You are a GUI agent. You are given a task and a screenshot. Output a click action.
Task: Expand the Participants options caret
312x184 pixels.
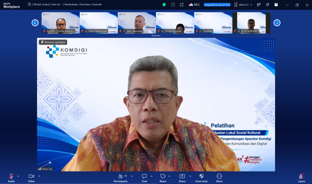tap(132, 176)
